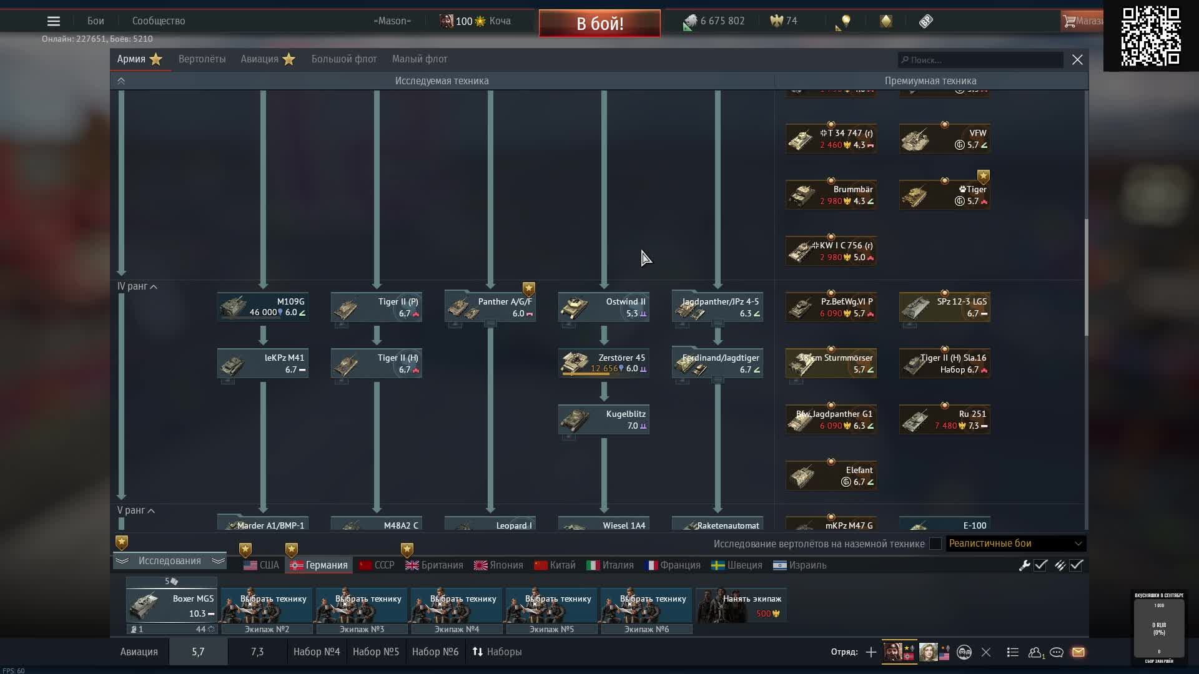Select the USA nation tab
The height and width of the screenshot is (674, 1199).
tap(261, 565)
